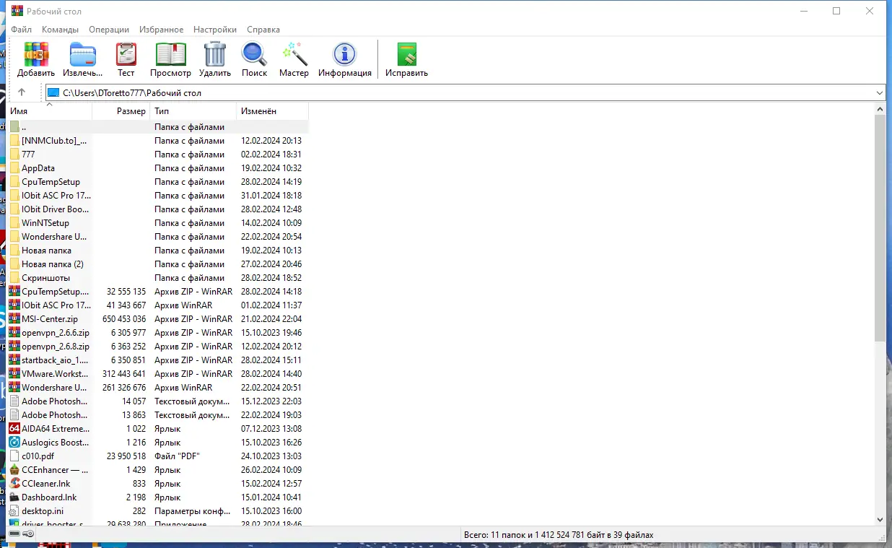Sort list by Имя column header
Viewport: 892px width, 548px height.
click(x=50, y=111)
